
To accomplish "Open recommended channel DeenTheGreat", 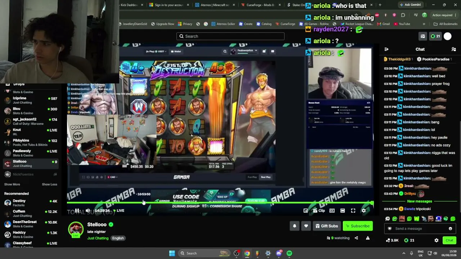I will [x=31, y=224].
